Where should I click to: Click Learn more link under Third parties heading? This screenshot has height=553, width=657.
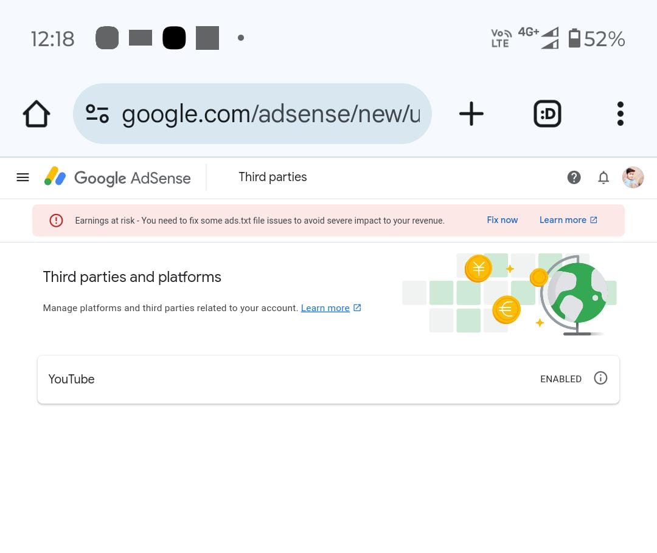click(x=325, y=308)
